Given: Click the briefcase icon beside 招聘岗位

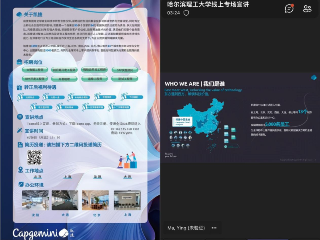Looking at the screenshot, I should pyautogui.click(x=20, y=62).
